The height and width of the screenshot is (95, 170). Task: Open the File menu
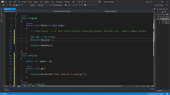(x=6, y=2)
